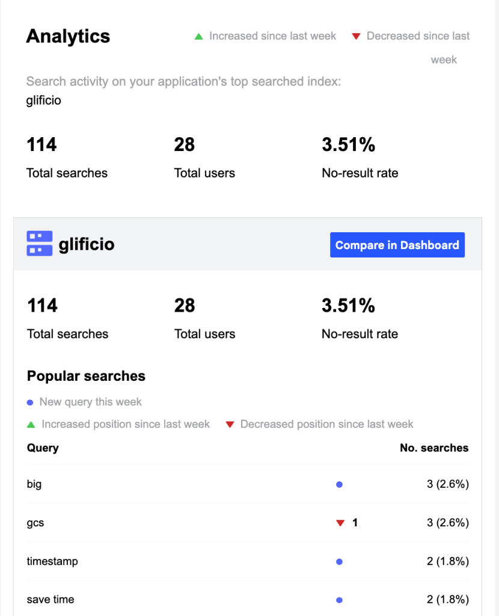Click the No. searches column header
Screen dimensions: 499x616
(x=434, y=448)
